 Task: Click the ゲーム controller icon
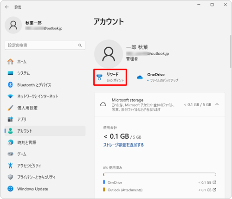click(10, 154)
